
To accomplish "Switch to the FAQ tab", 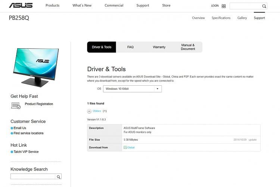I will click(130, 47).
